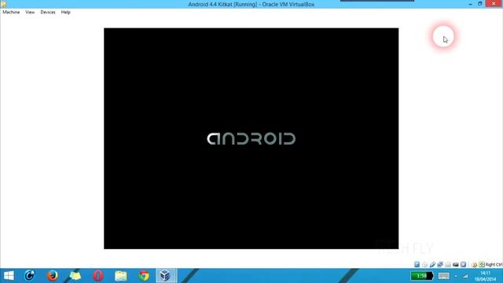Click the video capture status bar icon
Screen dimensions: 503x283
[x=456, y=264]
